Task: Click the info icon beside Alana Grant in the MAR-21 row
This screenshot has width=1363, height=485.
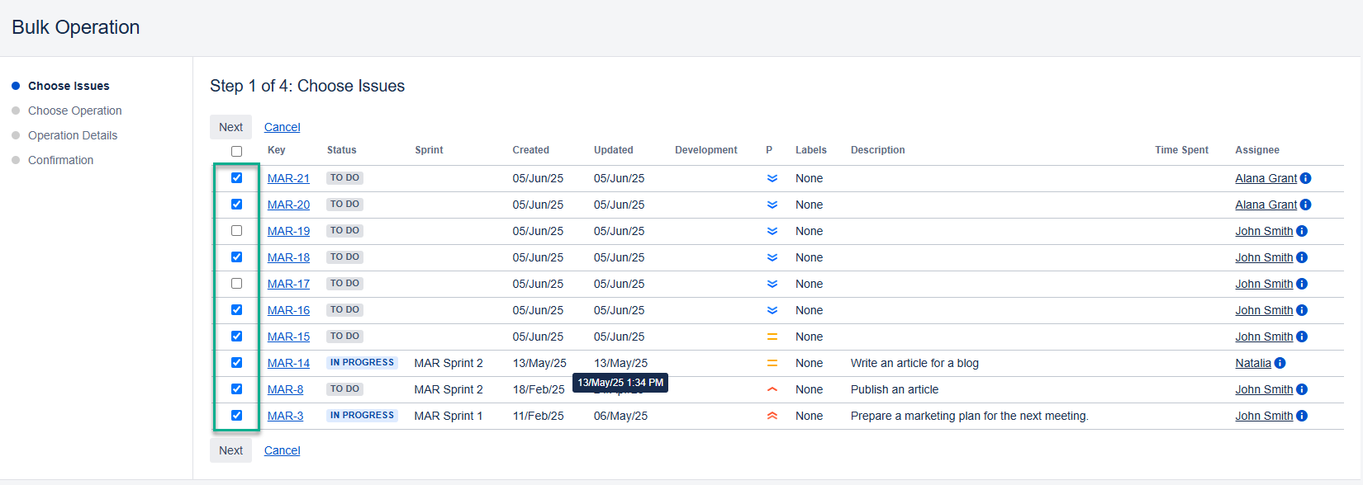Action: 1305,178
